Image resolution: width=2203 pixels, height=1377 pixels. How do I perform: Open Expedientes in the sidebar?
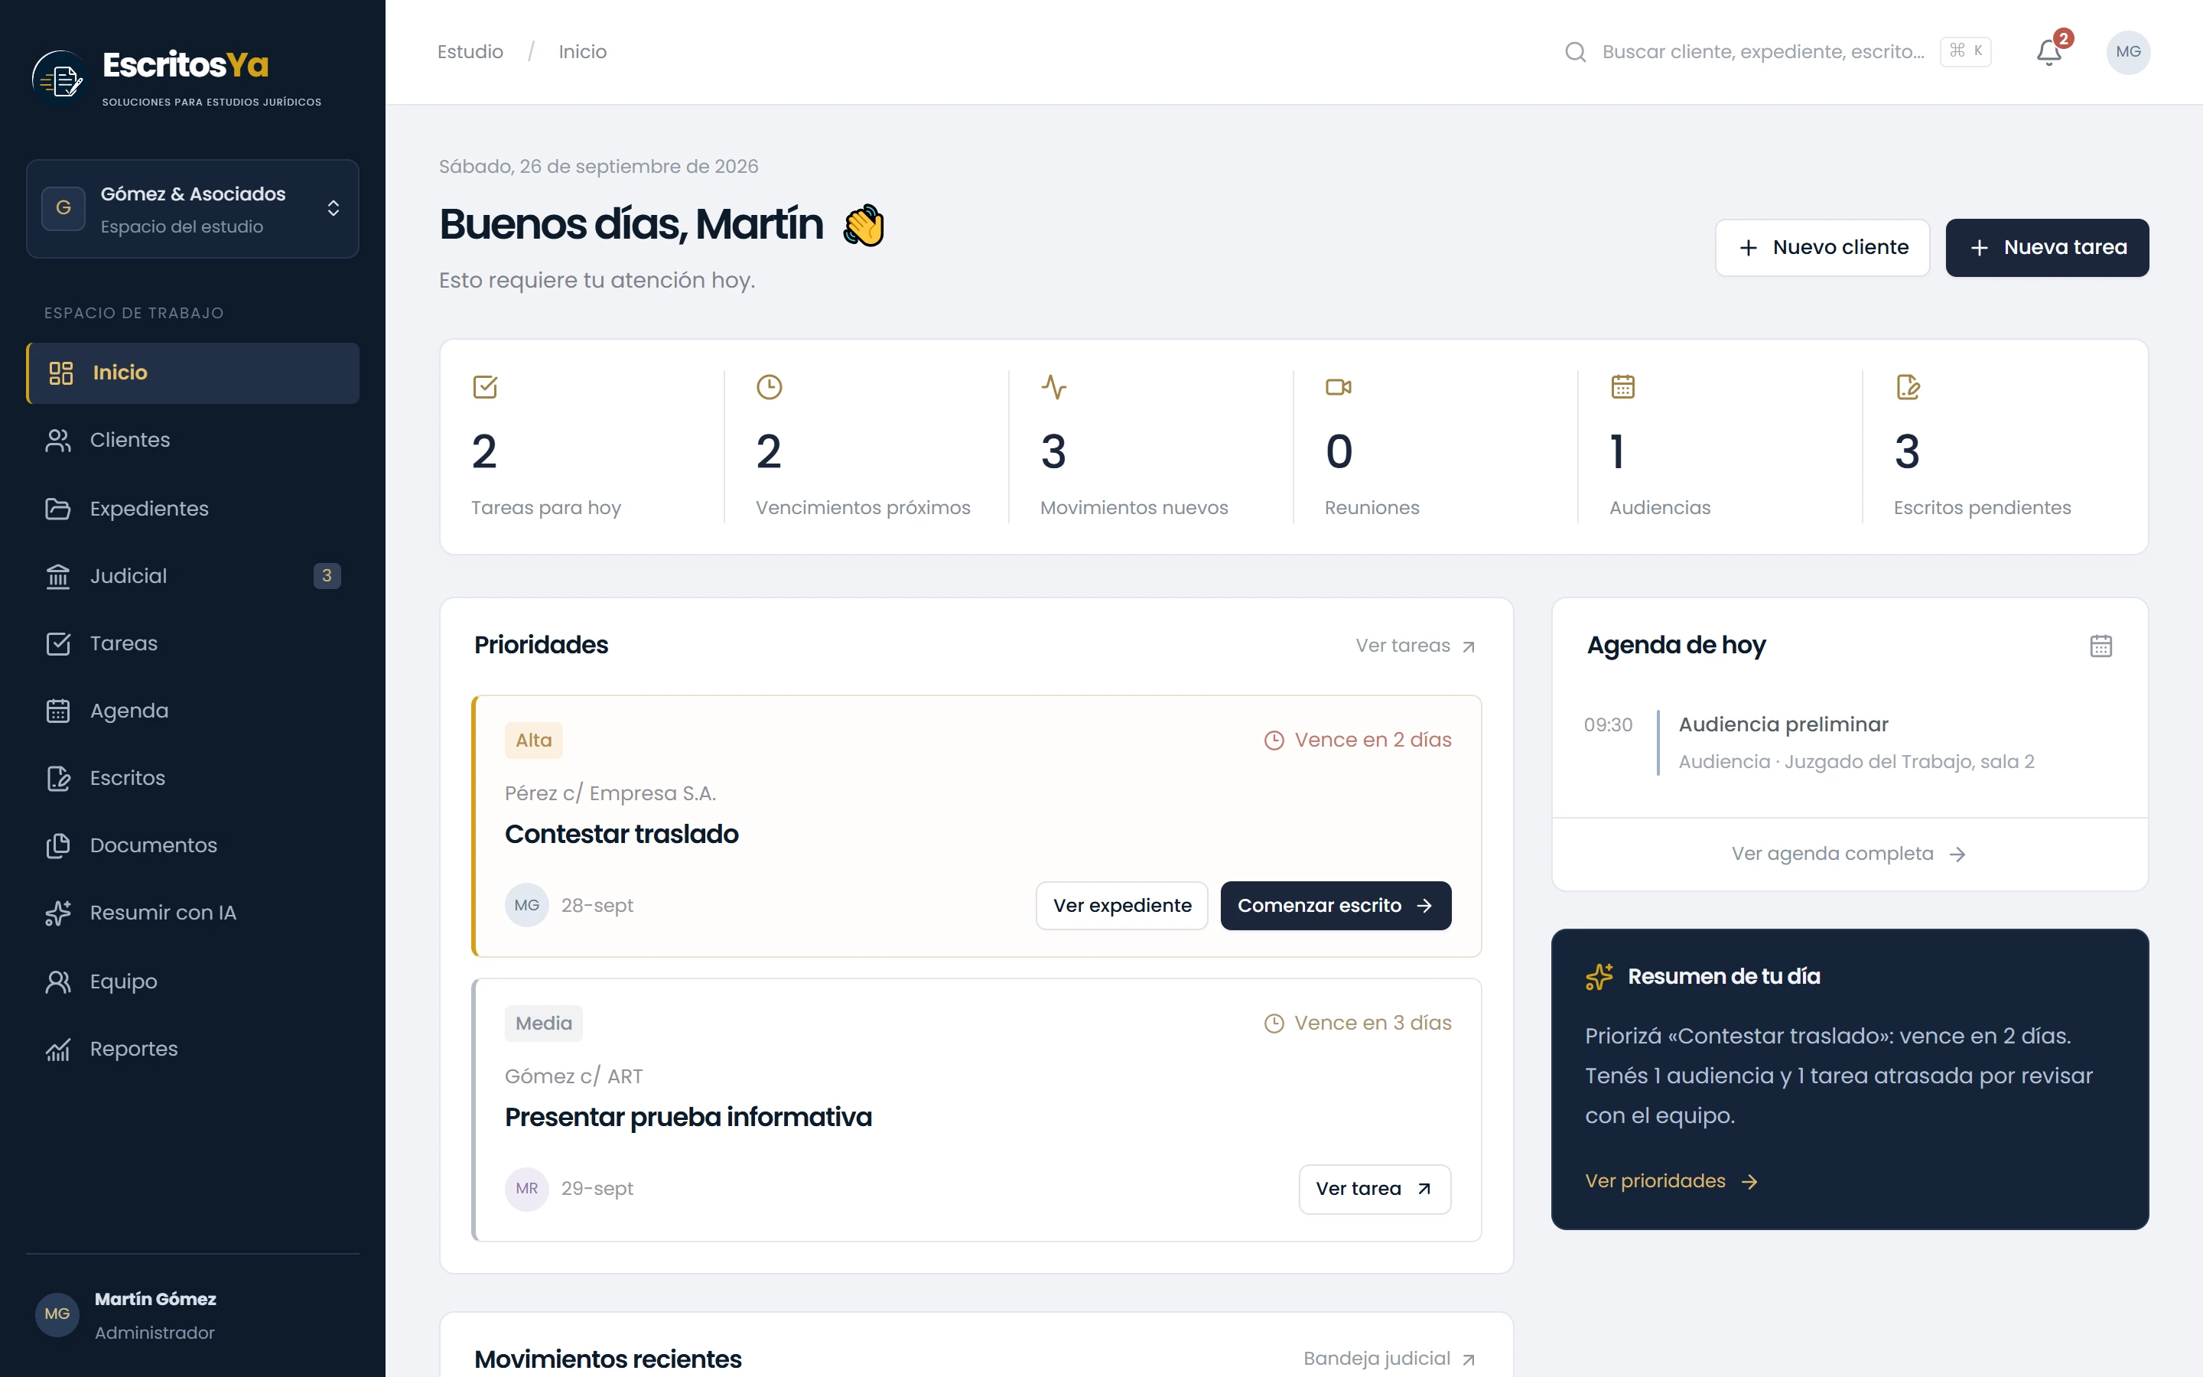(192, 508)
